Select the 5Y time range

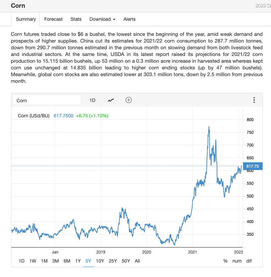point(88,261)
